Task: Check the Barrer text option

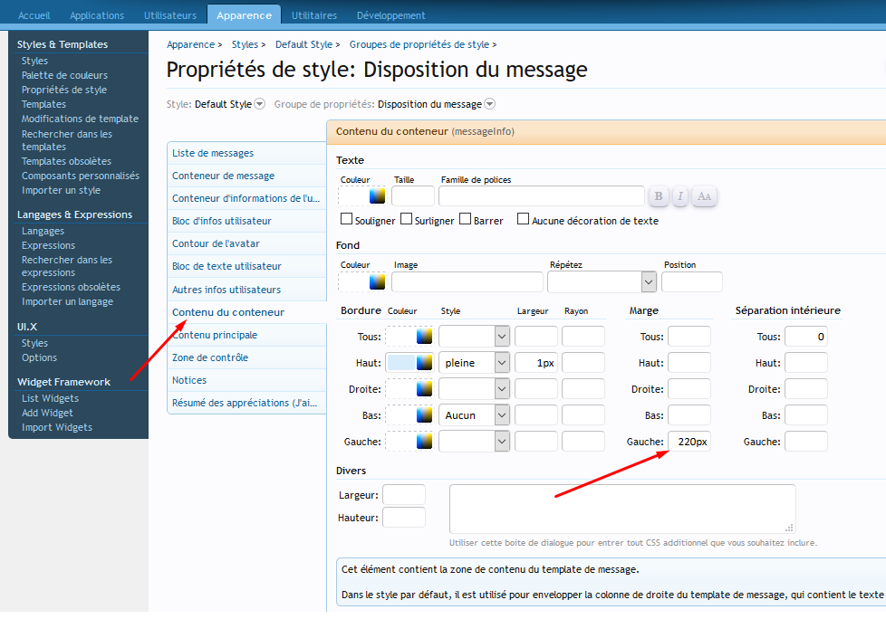Action: click(x=466, y=219)
